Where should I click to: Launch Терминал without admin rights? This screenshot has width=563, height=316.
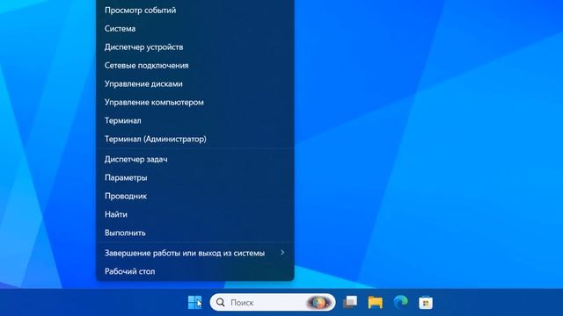pyautogui.click(x=195, y=121)
